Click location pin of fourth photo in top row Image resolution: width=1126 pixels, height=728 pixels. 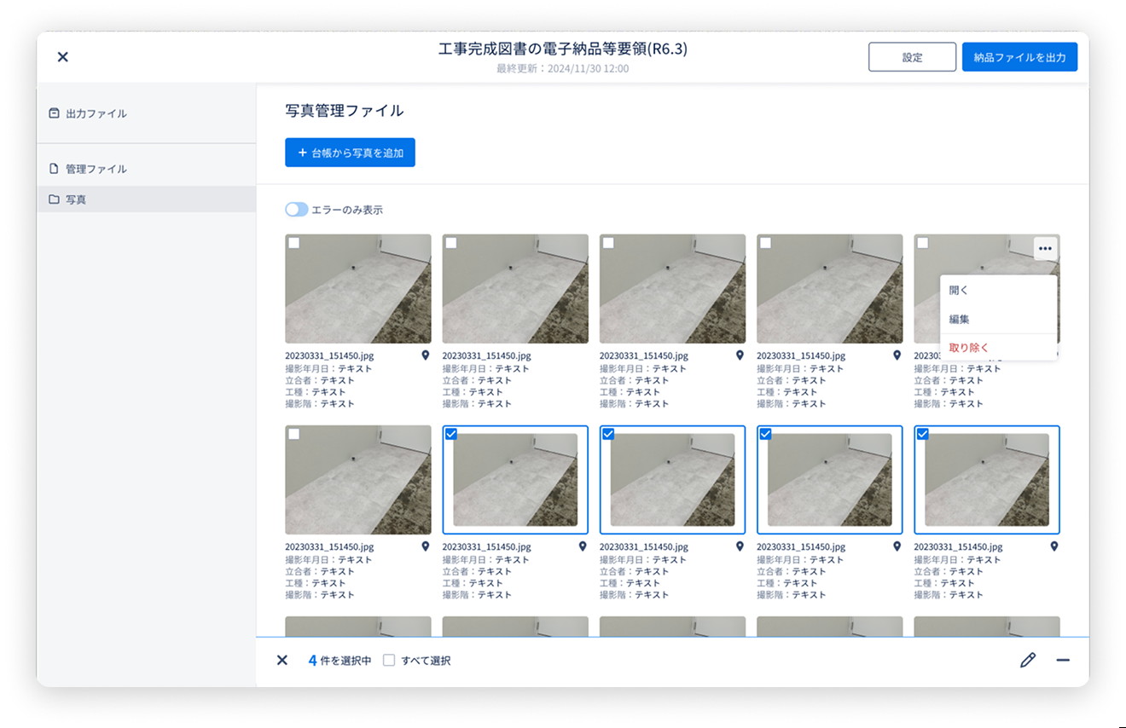click(x=897, y=355)
